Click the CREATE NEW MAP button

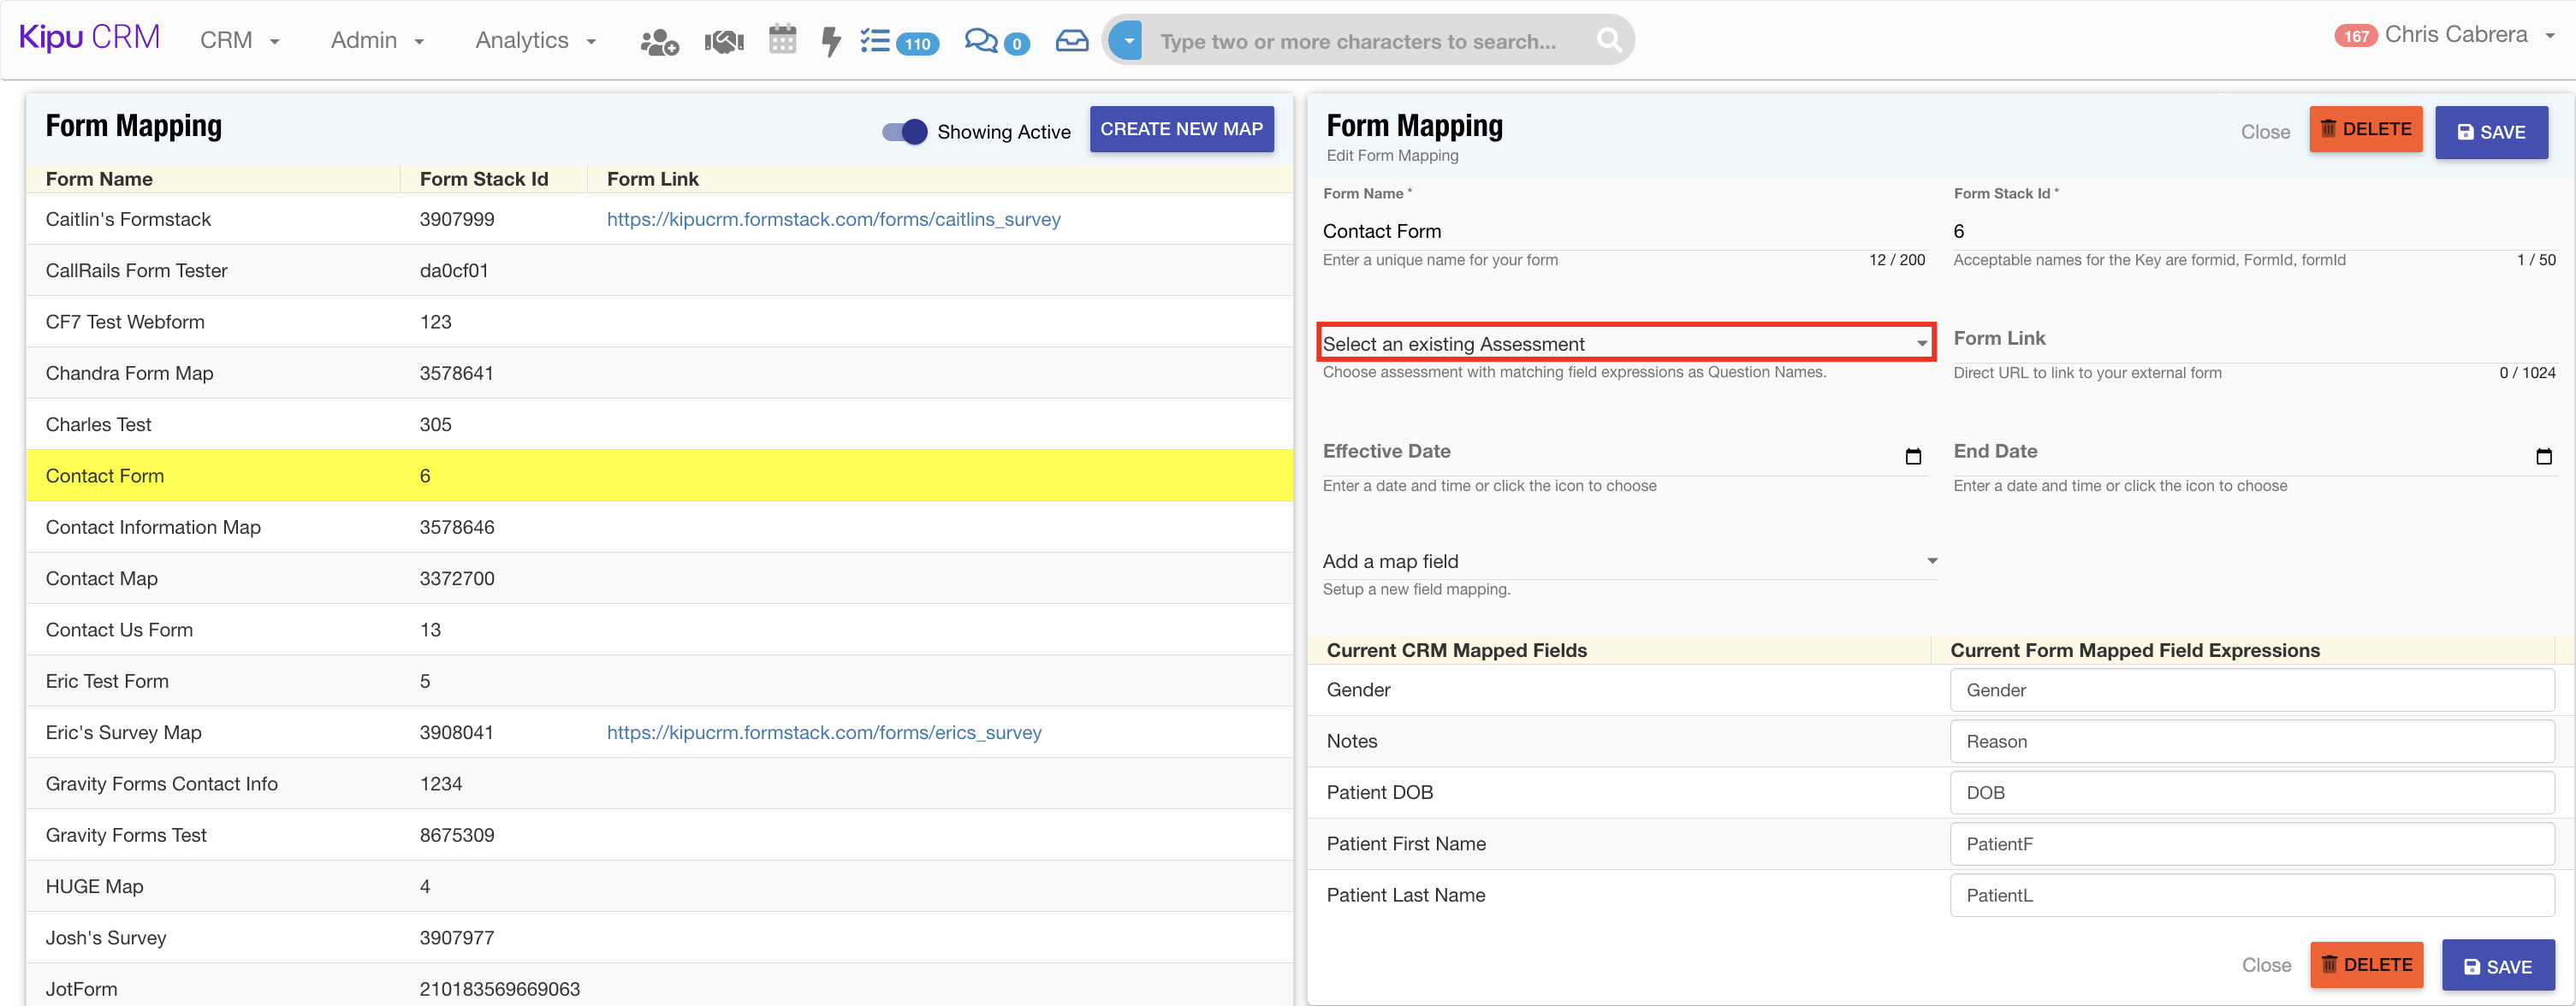(x=1181, y=129)
